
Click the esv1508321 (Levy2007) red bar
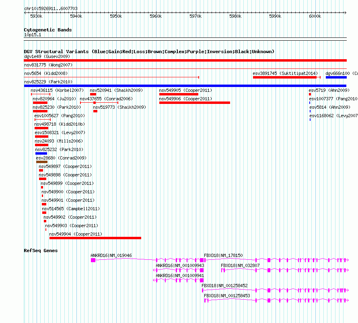tap(41, 137)
